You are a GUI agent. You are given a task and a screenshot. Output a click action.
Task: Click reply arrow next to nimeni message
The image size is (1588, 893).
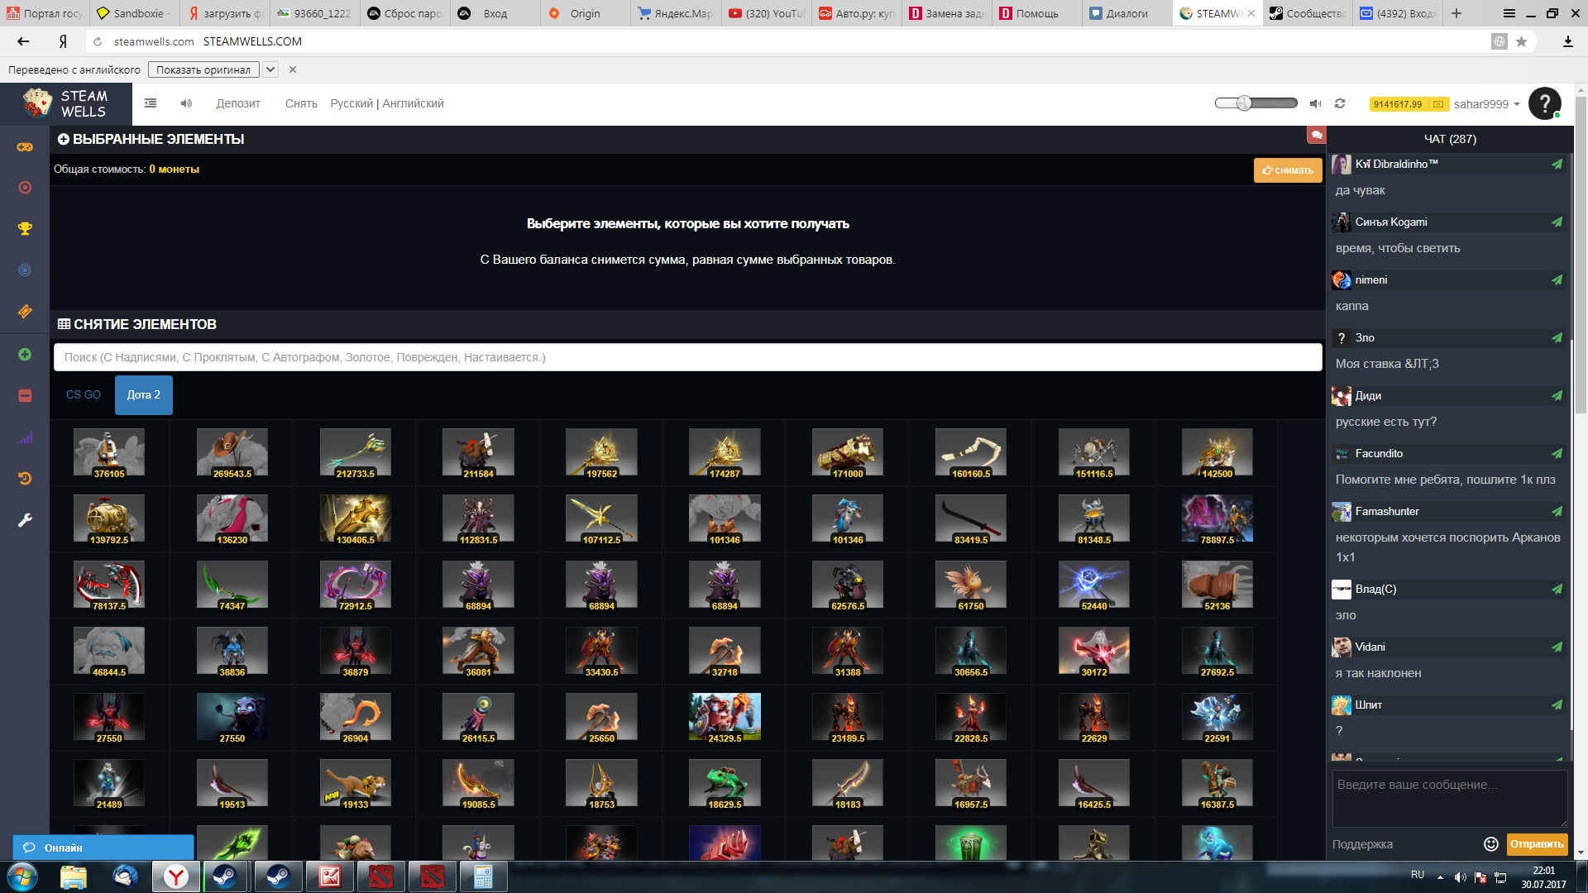1557,279
